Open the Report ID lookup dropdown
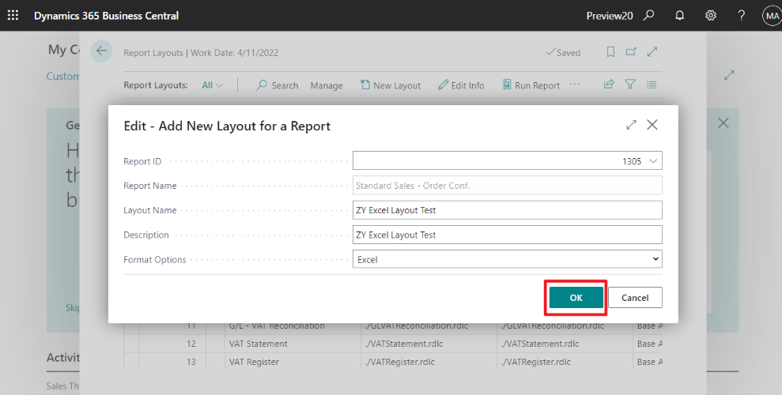Viewport: 782px width, 395px height. coord(653,161)
